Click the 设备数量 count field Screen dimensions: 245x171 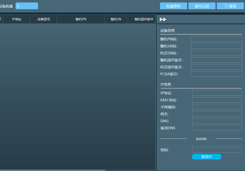pos(27,6)
